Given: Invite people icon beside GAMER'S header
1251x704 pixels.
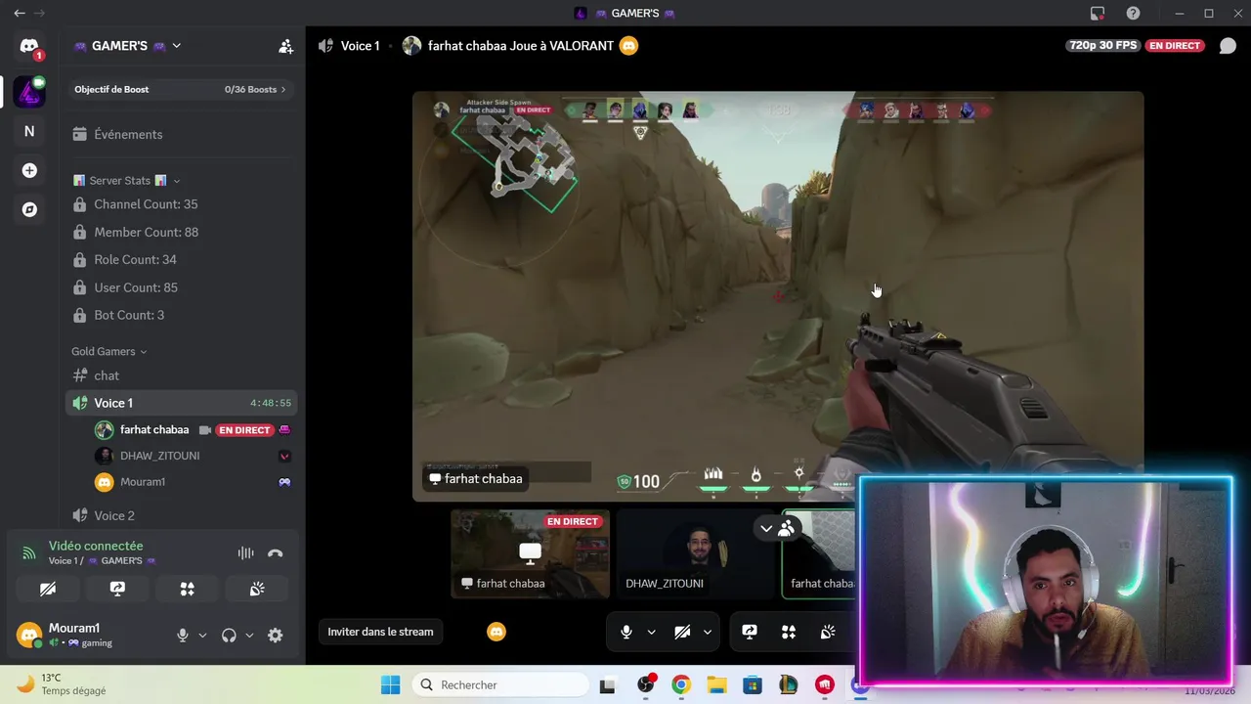Looking at the screenshot, I should click(285, 46).
